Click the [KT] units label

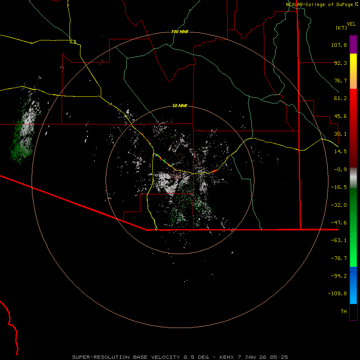tap(342, 28)
